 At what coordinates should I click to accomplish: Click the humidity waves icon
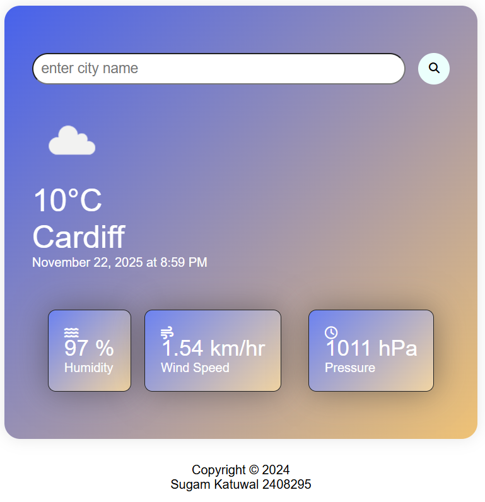(x=71, y=332)
